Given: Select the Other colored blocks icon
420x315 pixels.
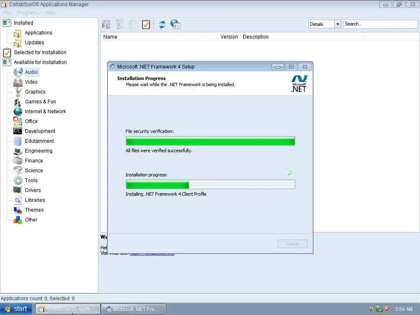Looking at the screenshot, I should coord(18,220).
